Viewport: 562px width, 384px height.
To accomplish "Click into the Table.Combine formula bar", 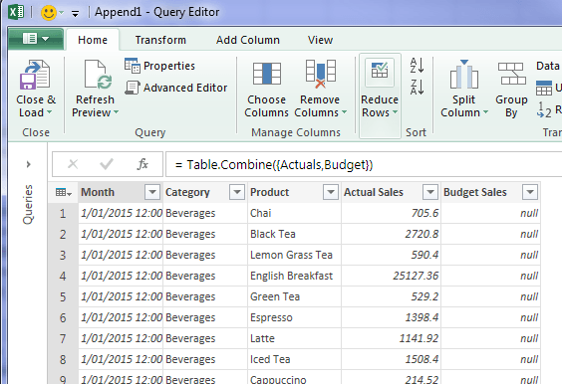I will (x=364, y=164).
